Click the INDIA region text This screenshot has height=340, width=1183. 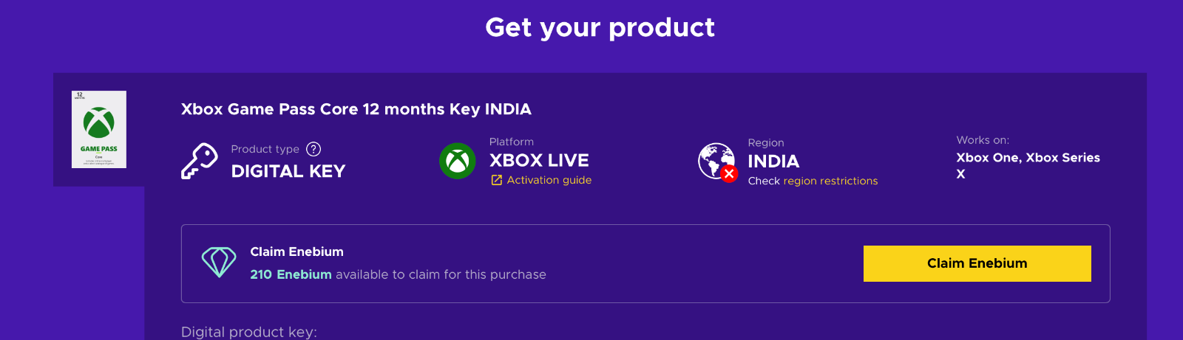click(x=773, y=162)
